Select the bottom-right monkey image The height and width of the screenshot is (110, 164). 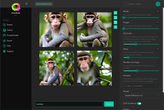(x=94, y=68)
